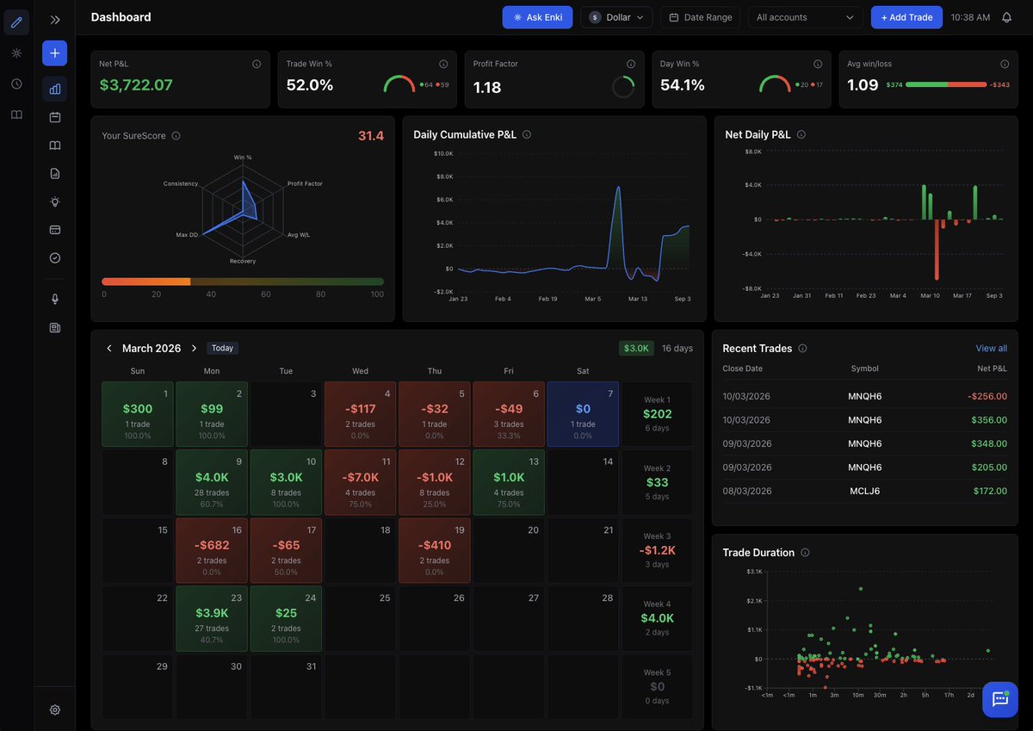This screenshot has height=731, width=1033.
Task: Open the calendar icon in the sidebar
Action: click(55, 117)
